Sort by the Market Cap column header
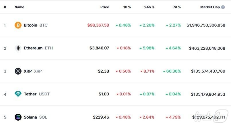 tap(210, 7)
